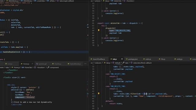Click the 'deleteTab' breadcrumb in the actions editor
This screenshot has height=110, width=196.
click(117, 1)
